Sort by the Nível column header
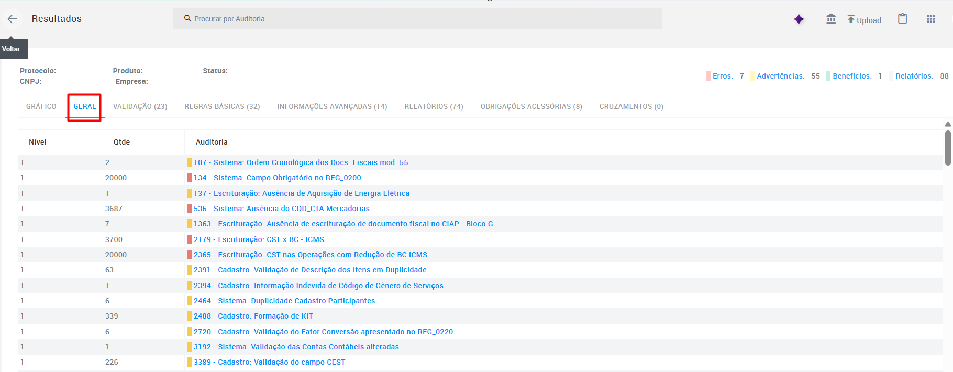The height and width of the screenshot is (372, 953). click(38, 142)
